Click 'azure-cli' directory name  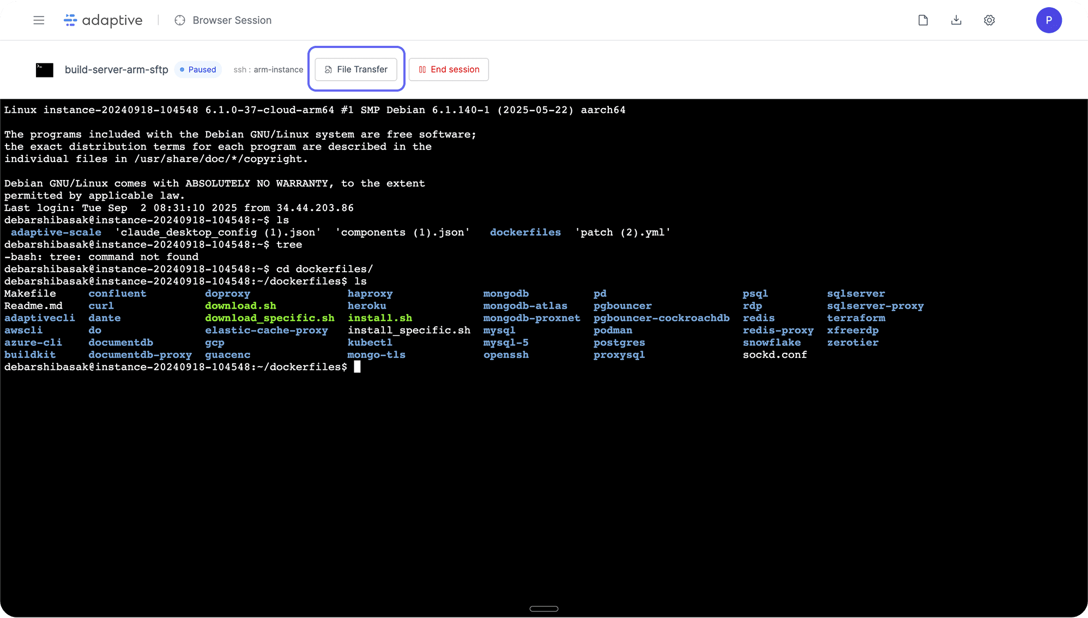33,343
